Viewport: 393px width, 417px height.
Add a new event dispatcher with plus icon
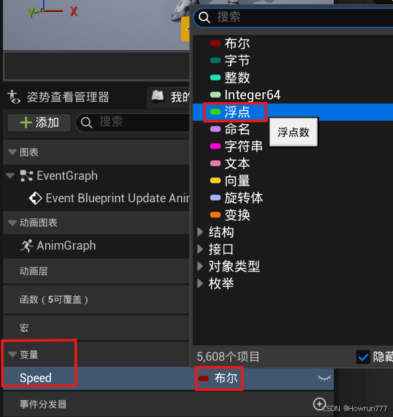click(319, 404)
